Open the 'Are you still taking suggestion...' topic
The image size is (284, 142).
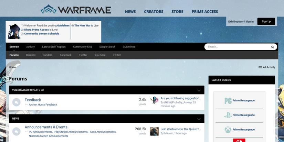pos(181,98)
